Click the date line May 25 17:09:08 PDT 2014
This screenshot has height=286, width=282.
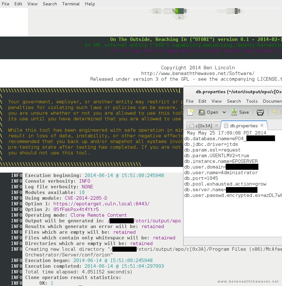point(226,133)
